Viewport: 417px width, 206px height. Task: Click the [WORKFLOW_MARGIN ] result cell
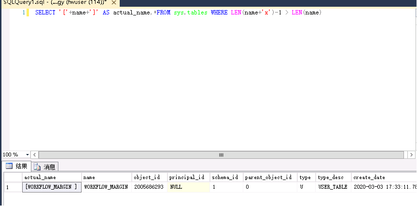tap(52, 187)
